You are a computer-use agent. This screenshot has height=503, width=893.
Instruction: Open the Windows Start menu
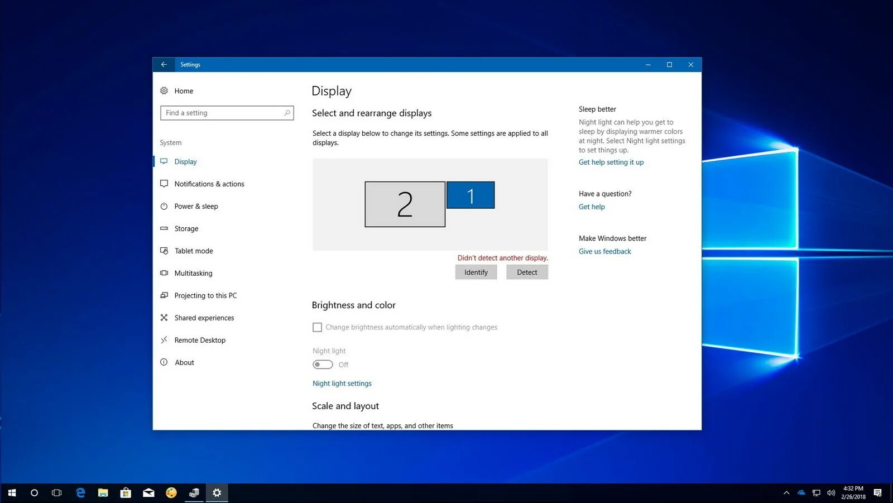pyautogui.click(x=12, y=493)
